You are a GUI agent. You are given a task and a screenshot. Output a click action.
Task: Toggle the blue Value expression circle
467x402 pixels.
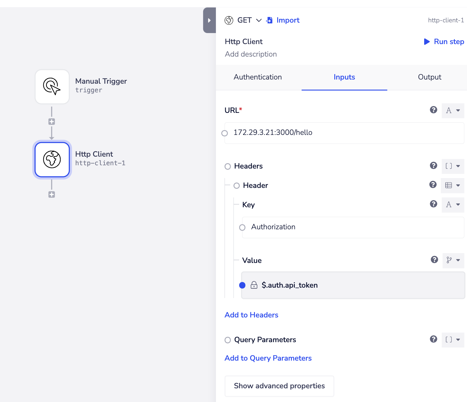pyautogui.click(x=242, y=285)
